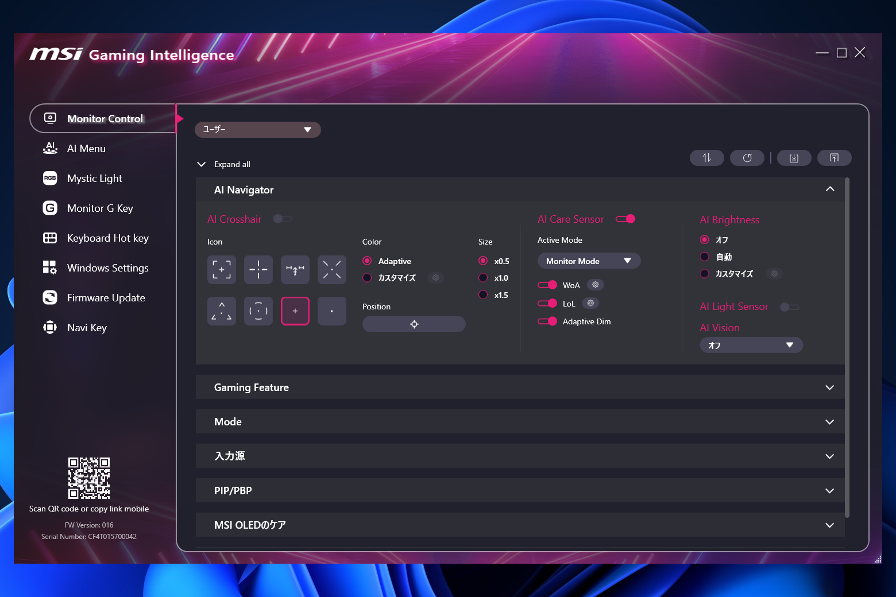Screen dimensions: 896x597
Task: Select the square bracket crosshair icon
Action: tap(221, 269)
